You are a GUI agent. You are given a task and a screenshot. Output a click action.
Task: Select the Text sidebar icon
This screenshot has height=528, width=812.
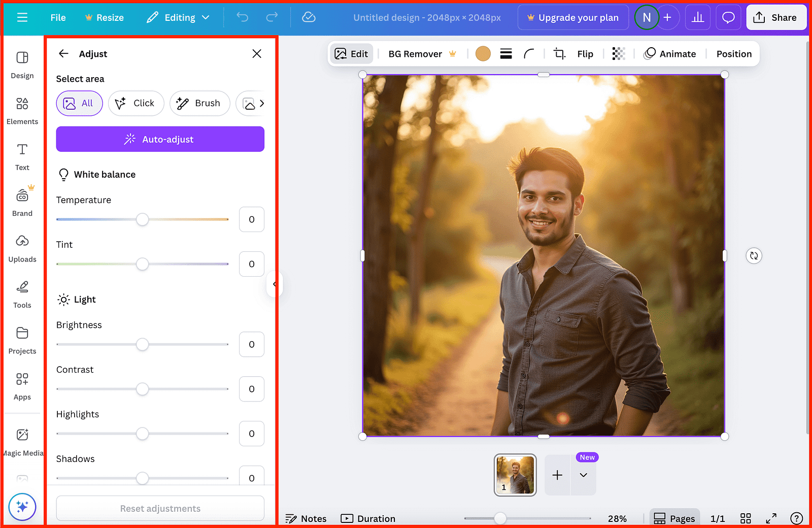22,155
